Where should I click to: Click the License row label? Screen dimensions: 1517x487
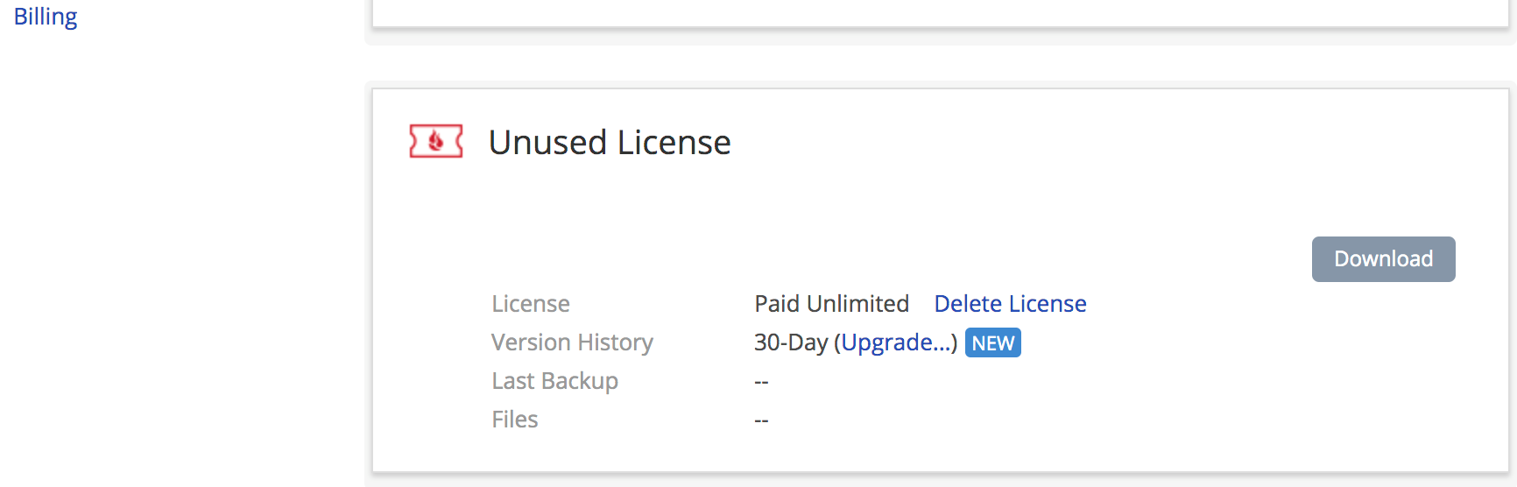[531, 304]
